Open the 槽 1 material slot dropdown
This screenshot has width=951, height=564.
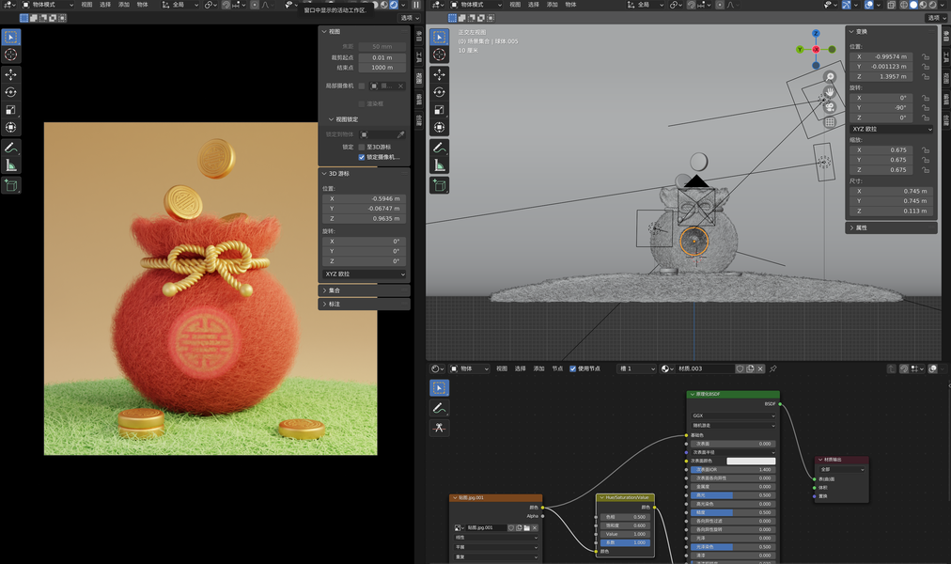tap(637, 368)
